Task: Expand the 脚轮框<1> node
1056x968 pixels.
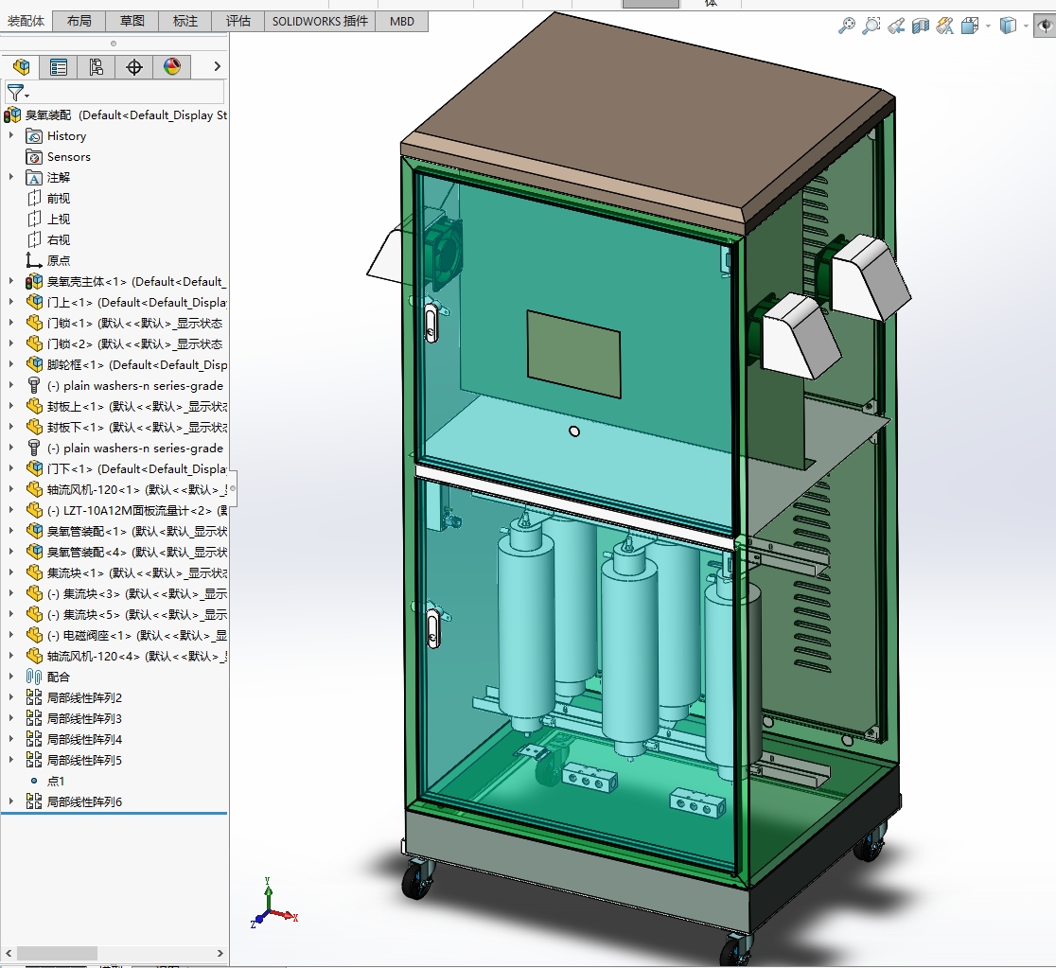Action: [x=10, y=364]
